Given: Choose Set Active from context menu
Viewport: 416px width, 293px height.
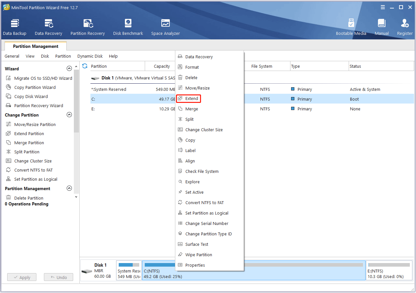Looking at the screenshot, I should [210, 192].
